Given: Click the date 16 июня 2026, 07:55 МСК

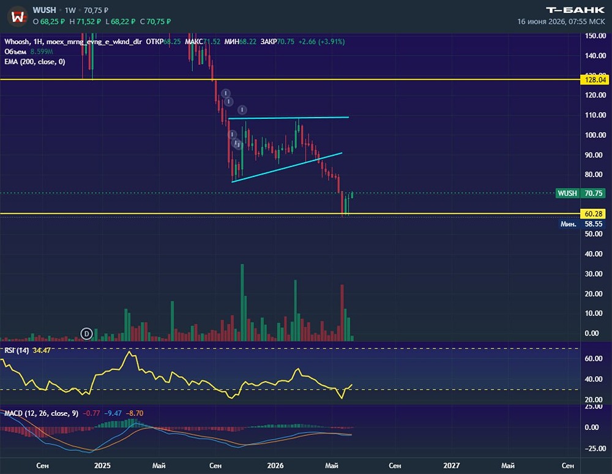Looking at the screenshot, I should point(561,21).
